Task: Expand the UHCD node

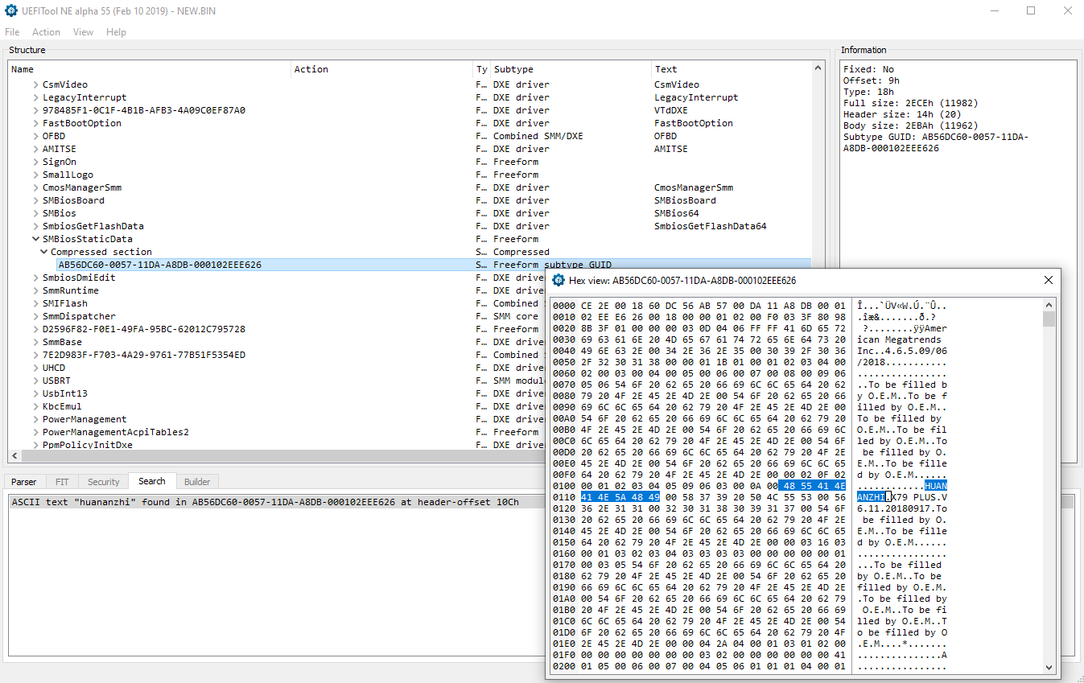Action: pyautogui.click(x=35, y=368)
